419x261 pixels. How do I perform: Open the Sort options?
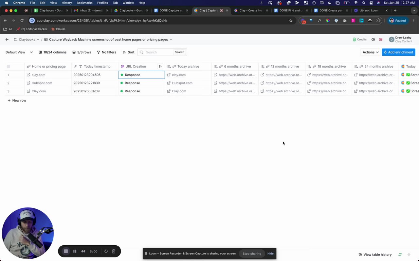pyautogui.click(x=128, y=52)
